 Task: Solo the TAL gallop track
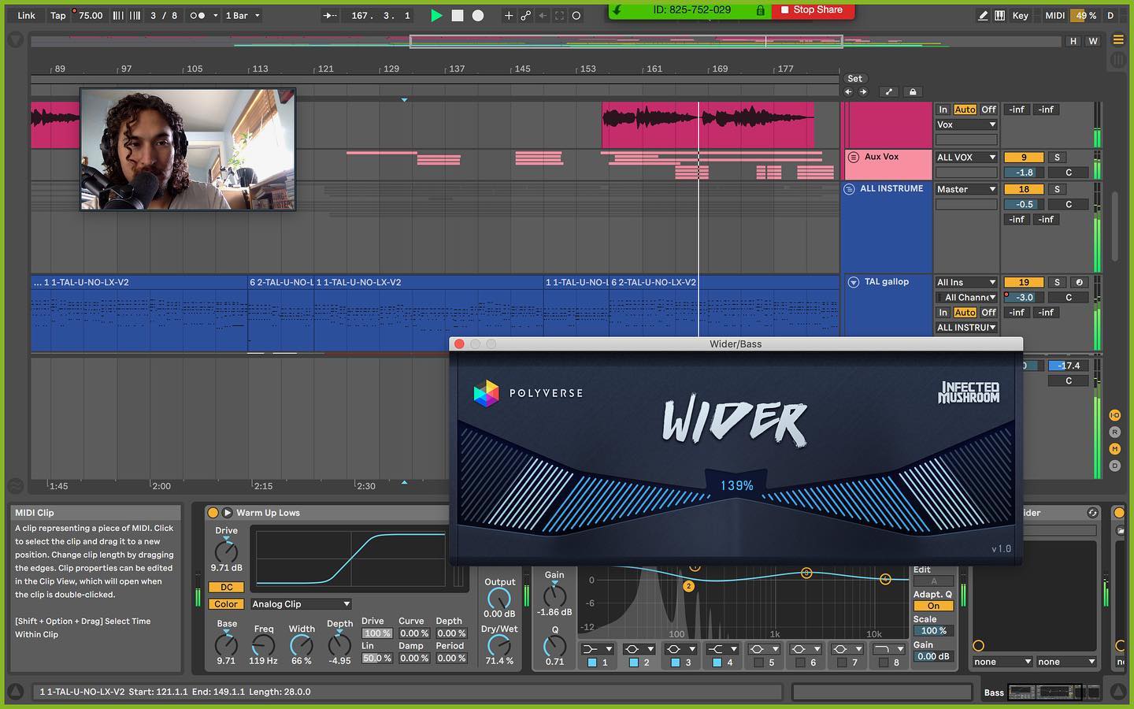coord(1057,282)
